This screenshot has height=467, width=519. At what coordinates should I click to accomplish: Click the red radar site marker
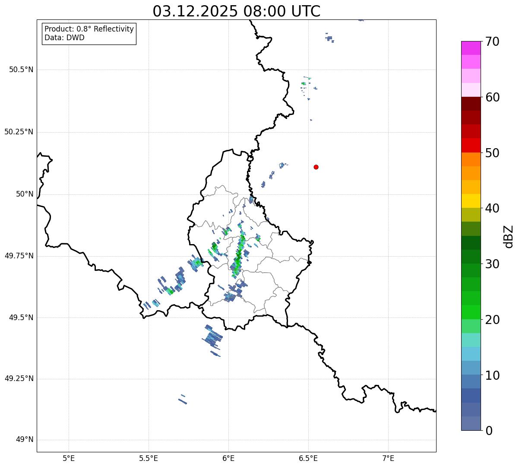(x=316, y=167)
